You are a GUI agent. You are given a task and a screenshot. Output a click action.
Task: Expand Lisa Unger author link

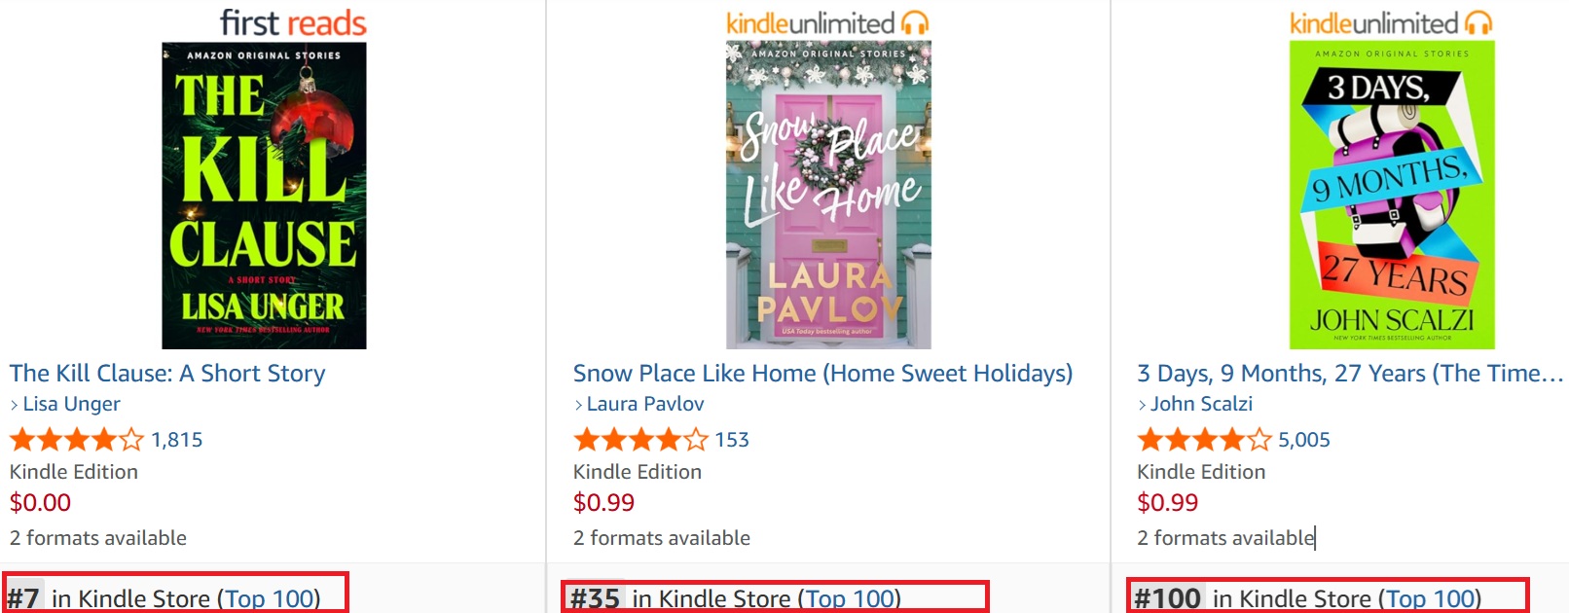click(71, 404)
